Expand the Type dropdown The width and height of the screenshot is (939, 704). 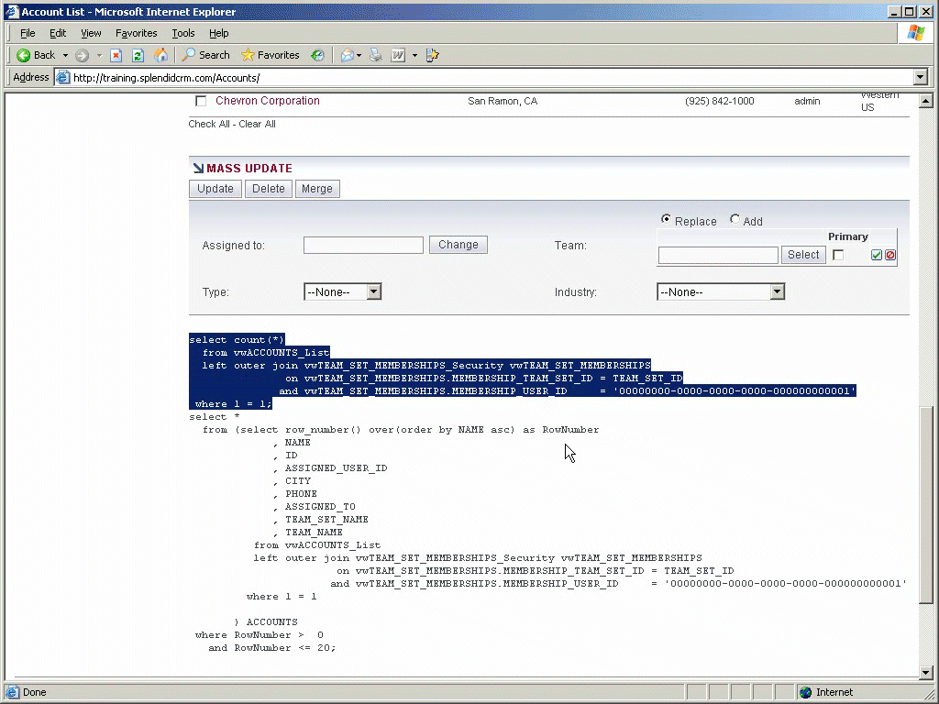(373, 292)
